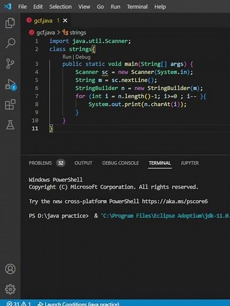
Task: Click the Problems count badge 32
Action: [x=61, y=163]
